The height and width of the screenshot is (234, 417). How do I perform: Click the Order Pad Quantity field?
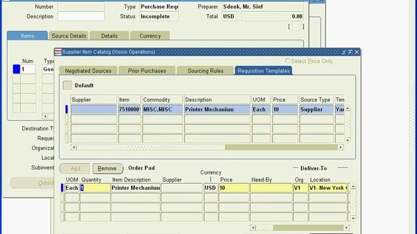click(95, 188)
